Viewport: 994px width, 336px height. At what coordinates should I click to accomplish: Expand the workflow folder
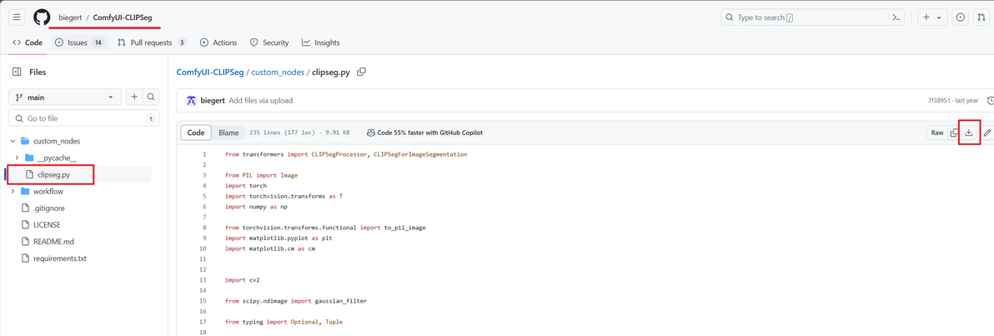click(13, 192)
